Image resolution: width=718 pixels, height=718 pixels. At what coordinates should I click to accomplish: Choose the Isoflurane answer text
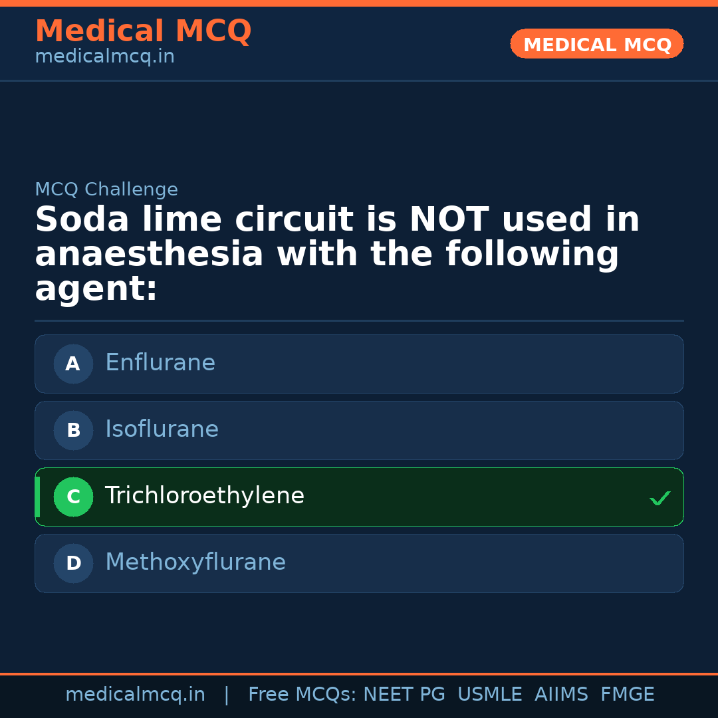click(162, 429)
